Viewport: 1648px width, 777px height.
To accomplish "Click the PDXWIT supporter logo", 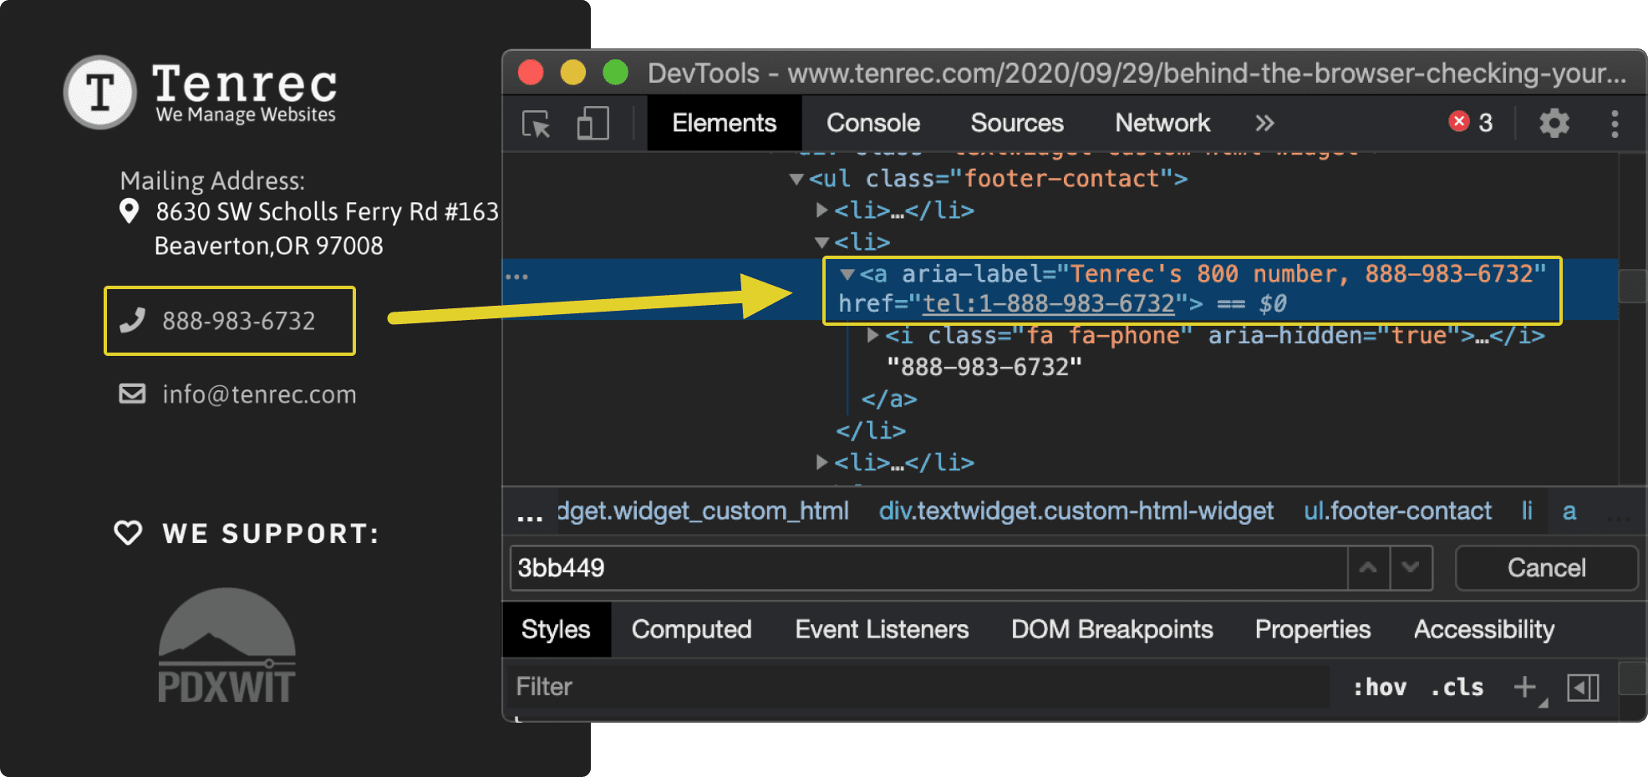I will click(226, 645).
